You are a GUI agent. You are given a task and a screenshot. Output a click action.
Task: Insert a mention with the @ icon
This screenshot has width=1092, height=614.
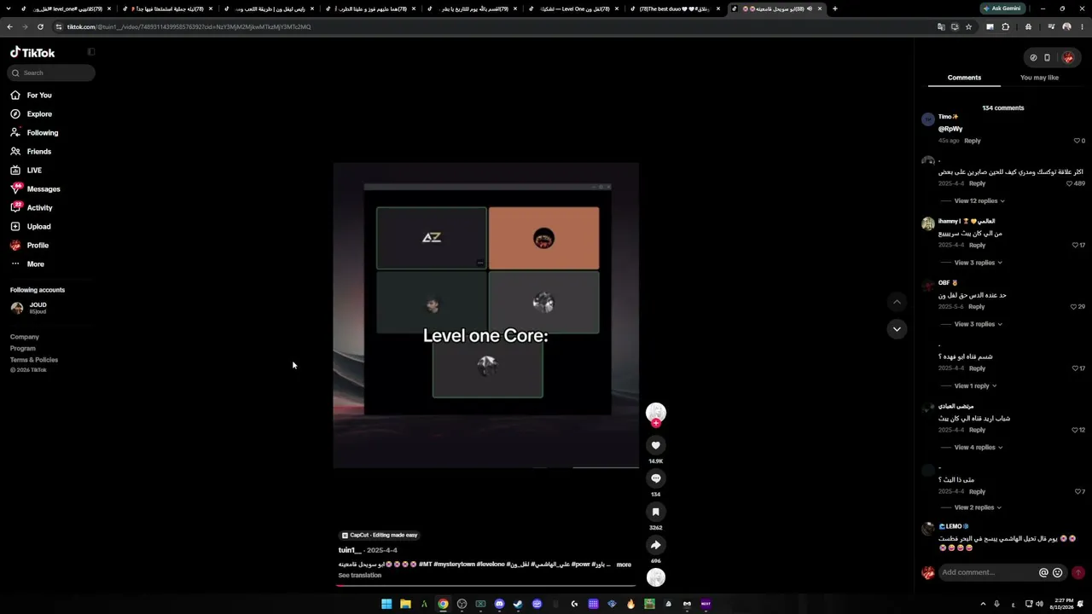1043,573
